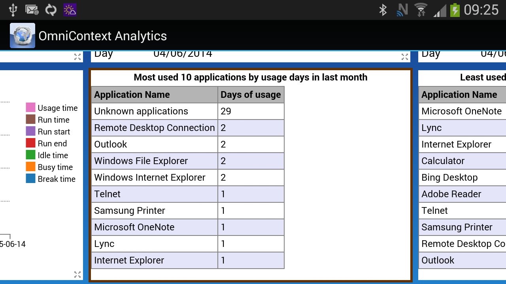The height and width of the screenshot is (284, 506).
Task: Tap the most used 10 applications table title
Action: tap(251, 77)
